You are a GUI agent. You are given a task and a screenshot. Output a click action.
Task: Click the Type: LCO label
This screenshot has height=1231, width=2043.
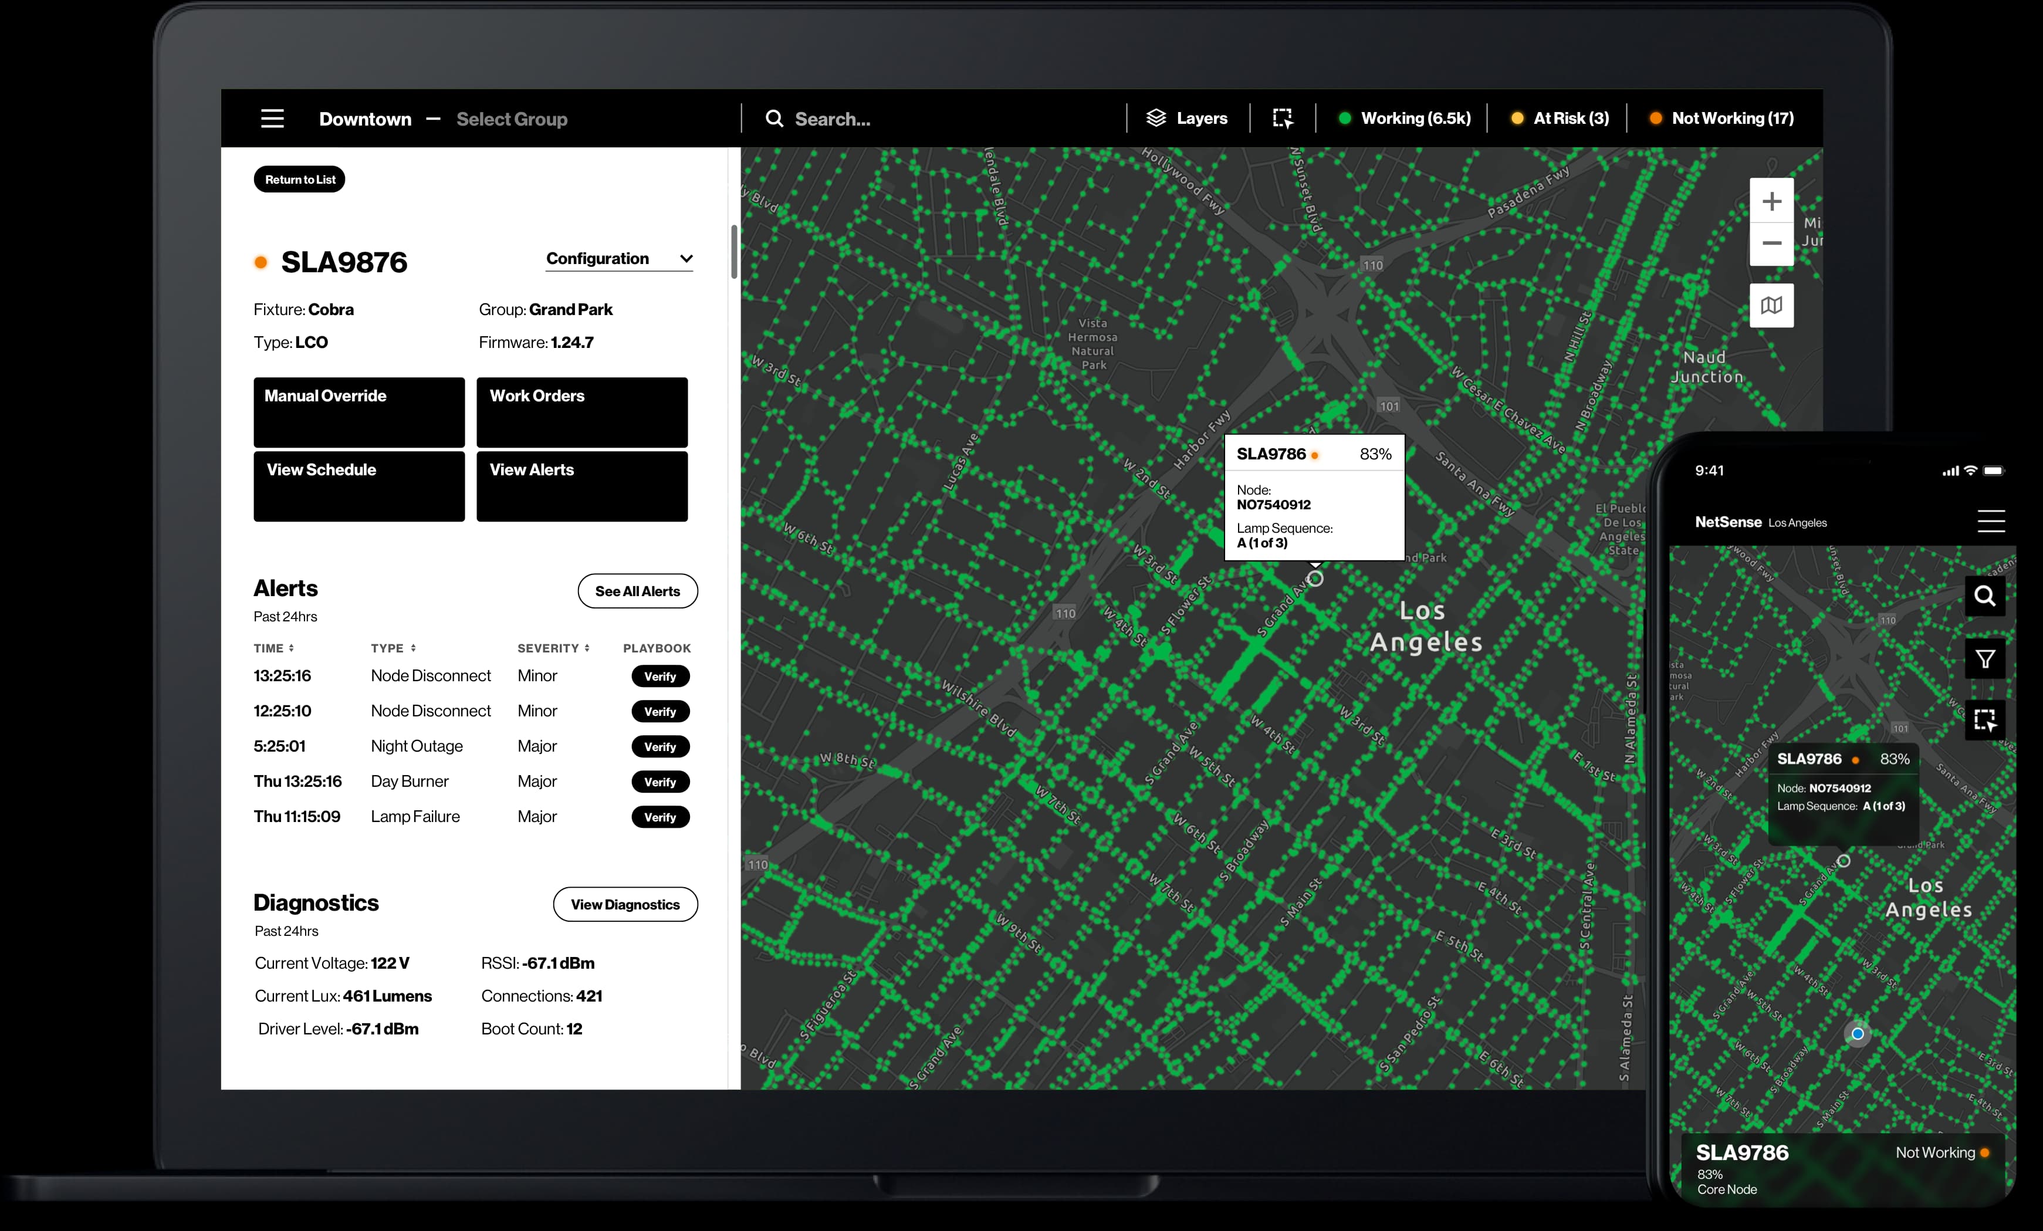coord(290,342)
